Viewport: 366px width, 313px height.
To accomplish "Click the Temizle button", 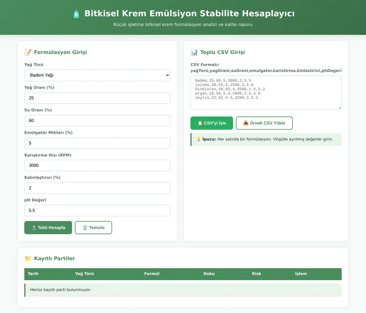I will pos(93,227).
